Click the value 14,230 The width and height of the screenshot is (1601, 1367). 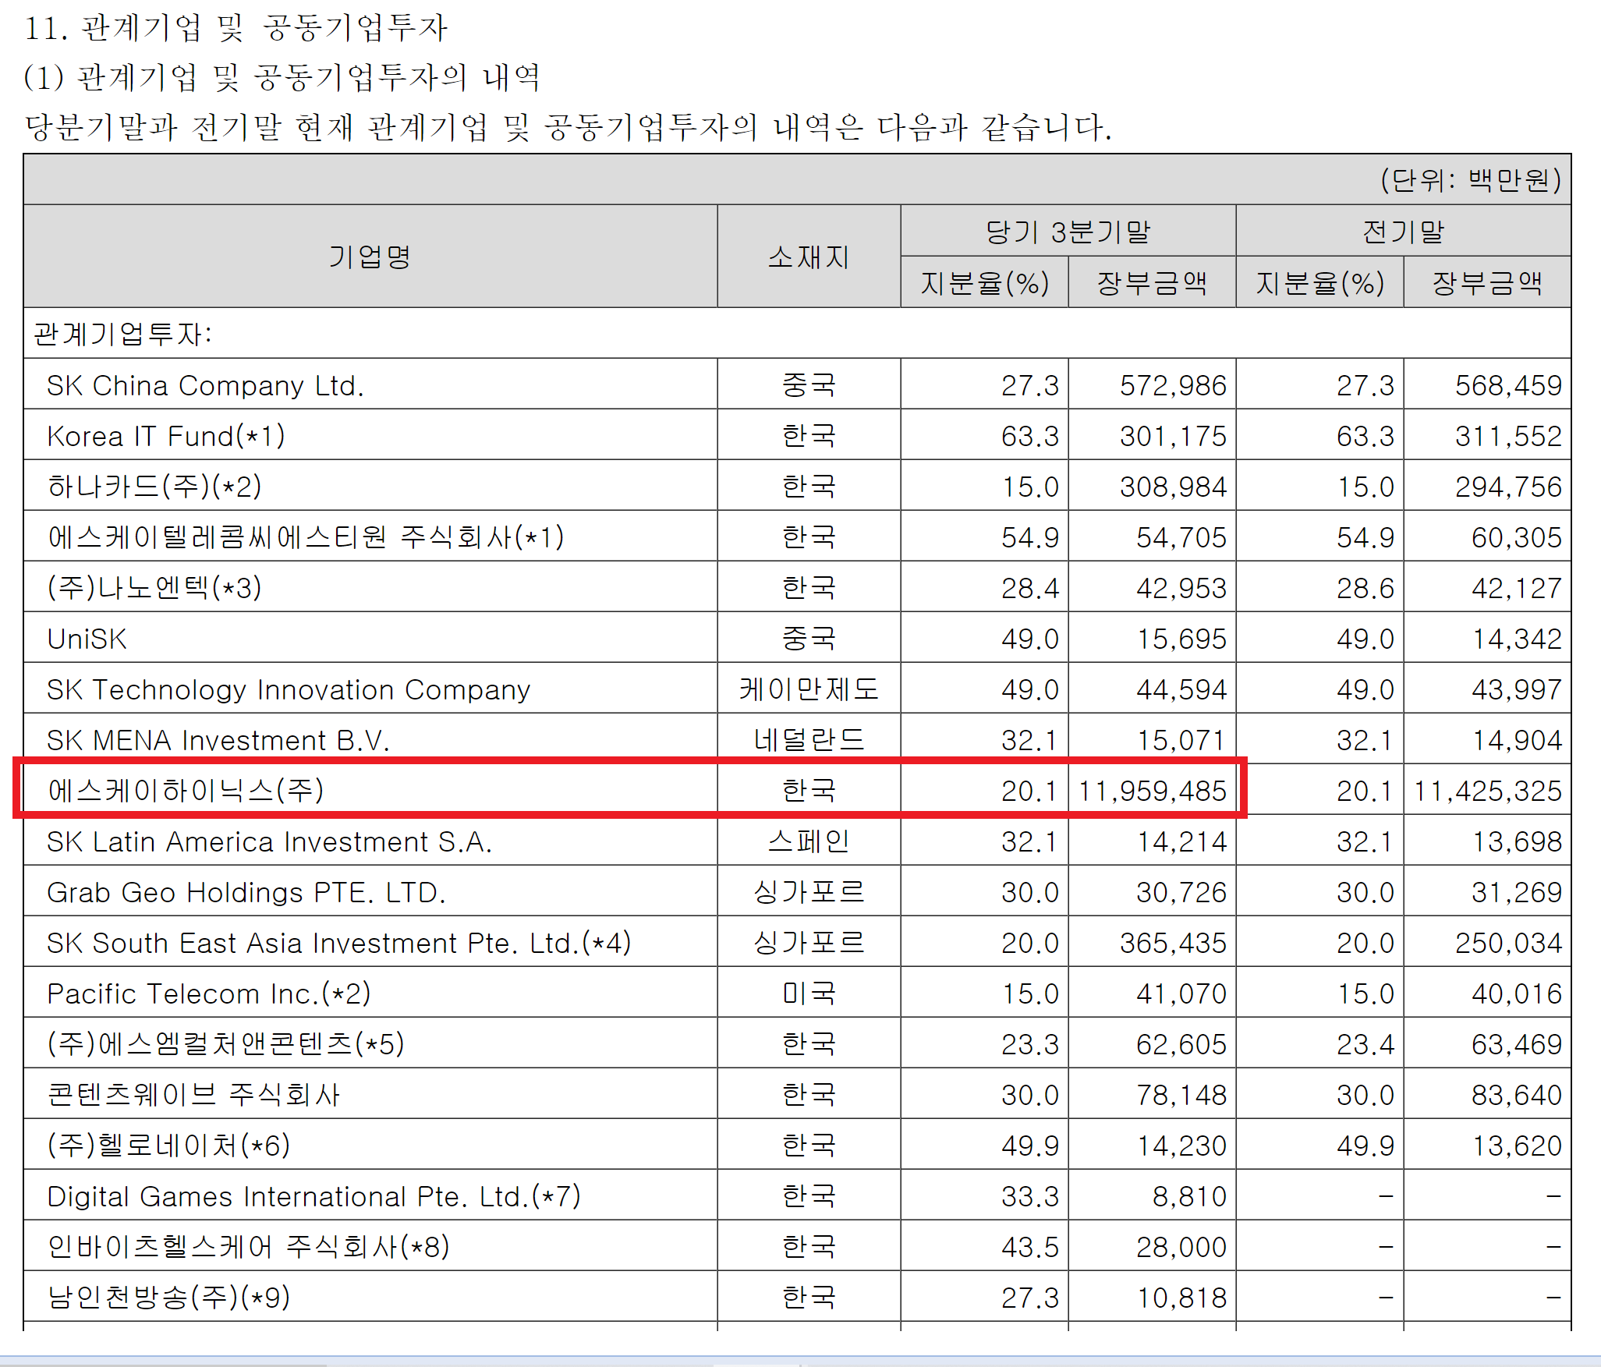1181,1146
